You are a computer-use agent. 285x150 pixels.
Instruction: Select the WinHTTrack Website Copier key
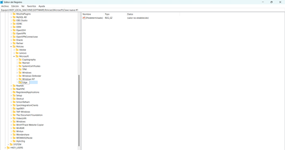[30, 125]
